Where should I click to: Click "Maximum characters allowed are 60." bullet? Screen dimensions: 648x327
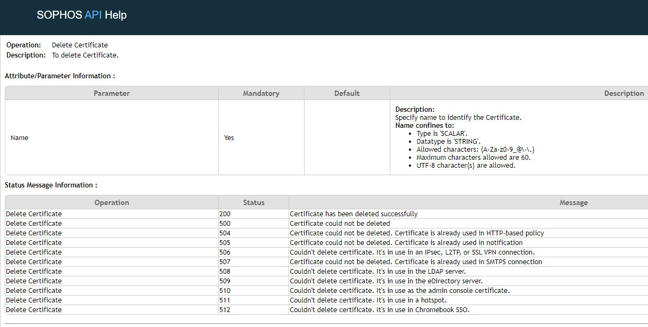474,158
